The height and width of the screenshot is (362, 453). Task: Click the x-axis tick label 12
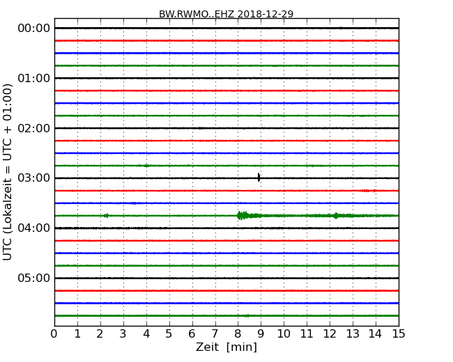pos(330,334)
